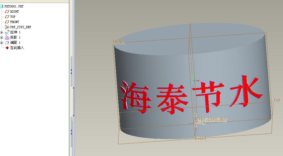
Task: Select 投影 1 feature label
Action: point(15,37)
